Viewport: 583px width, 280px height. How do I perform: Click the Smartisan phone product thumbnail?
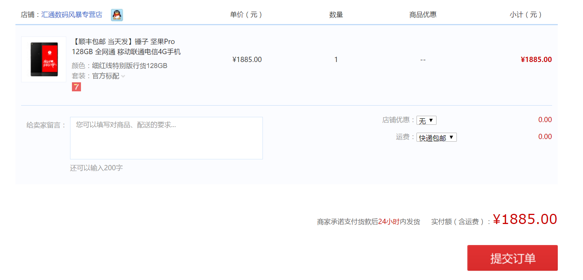coord(44,59)
